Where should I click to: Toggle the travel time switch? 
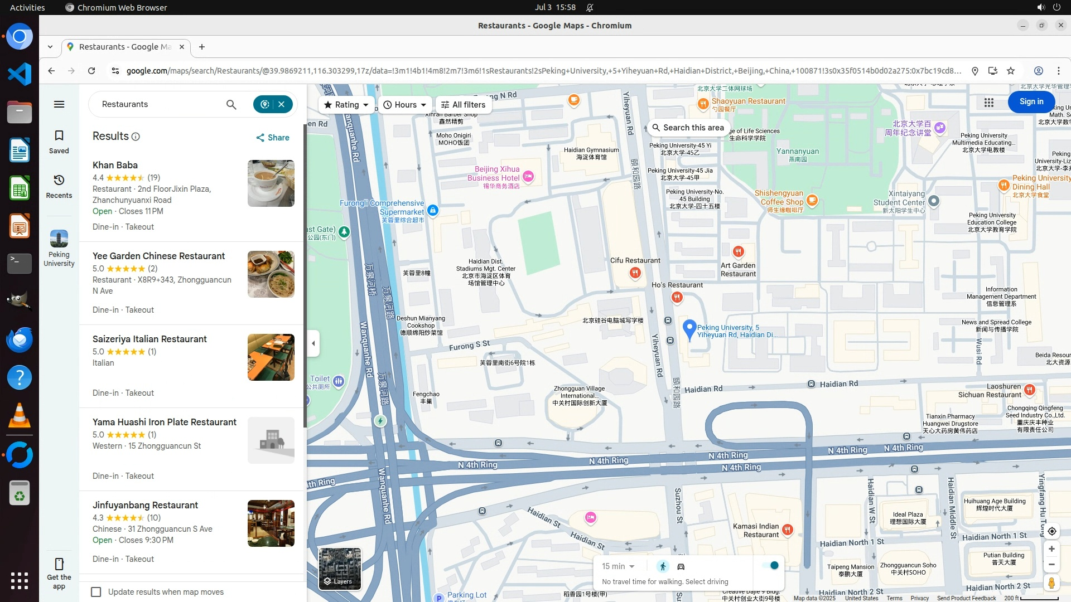pos(771,566)
